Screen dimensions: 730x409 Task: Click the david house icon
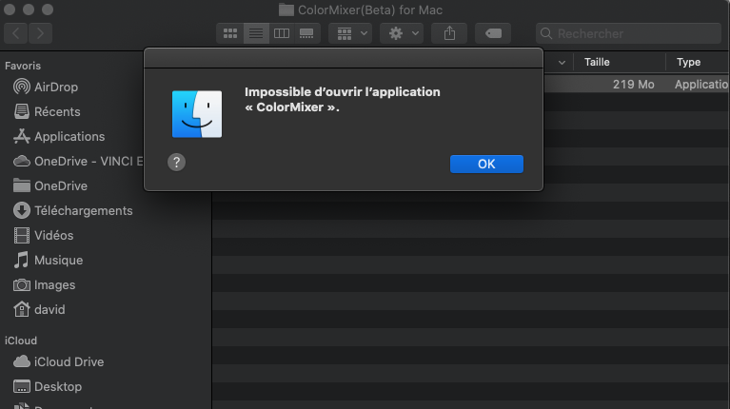[x=22, y=309]
